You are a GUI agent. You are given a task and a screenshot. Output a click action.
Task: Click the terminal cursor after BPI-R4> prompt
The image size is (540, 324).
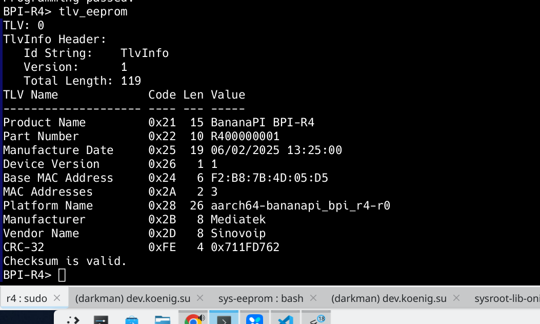[x=62, y=275]
